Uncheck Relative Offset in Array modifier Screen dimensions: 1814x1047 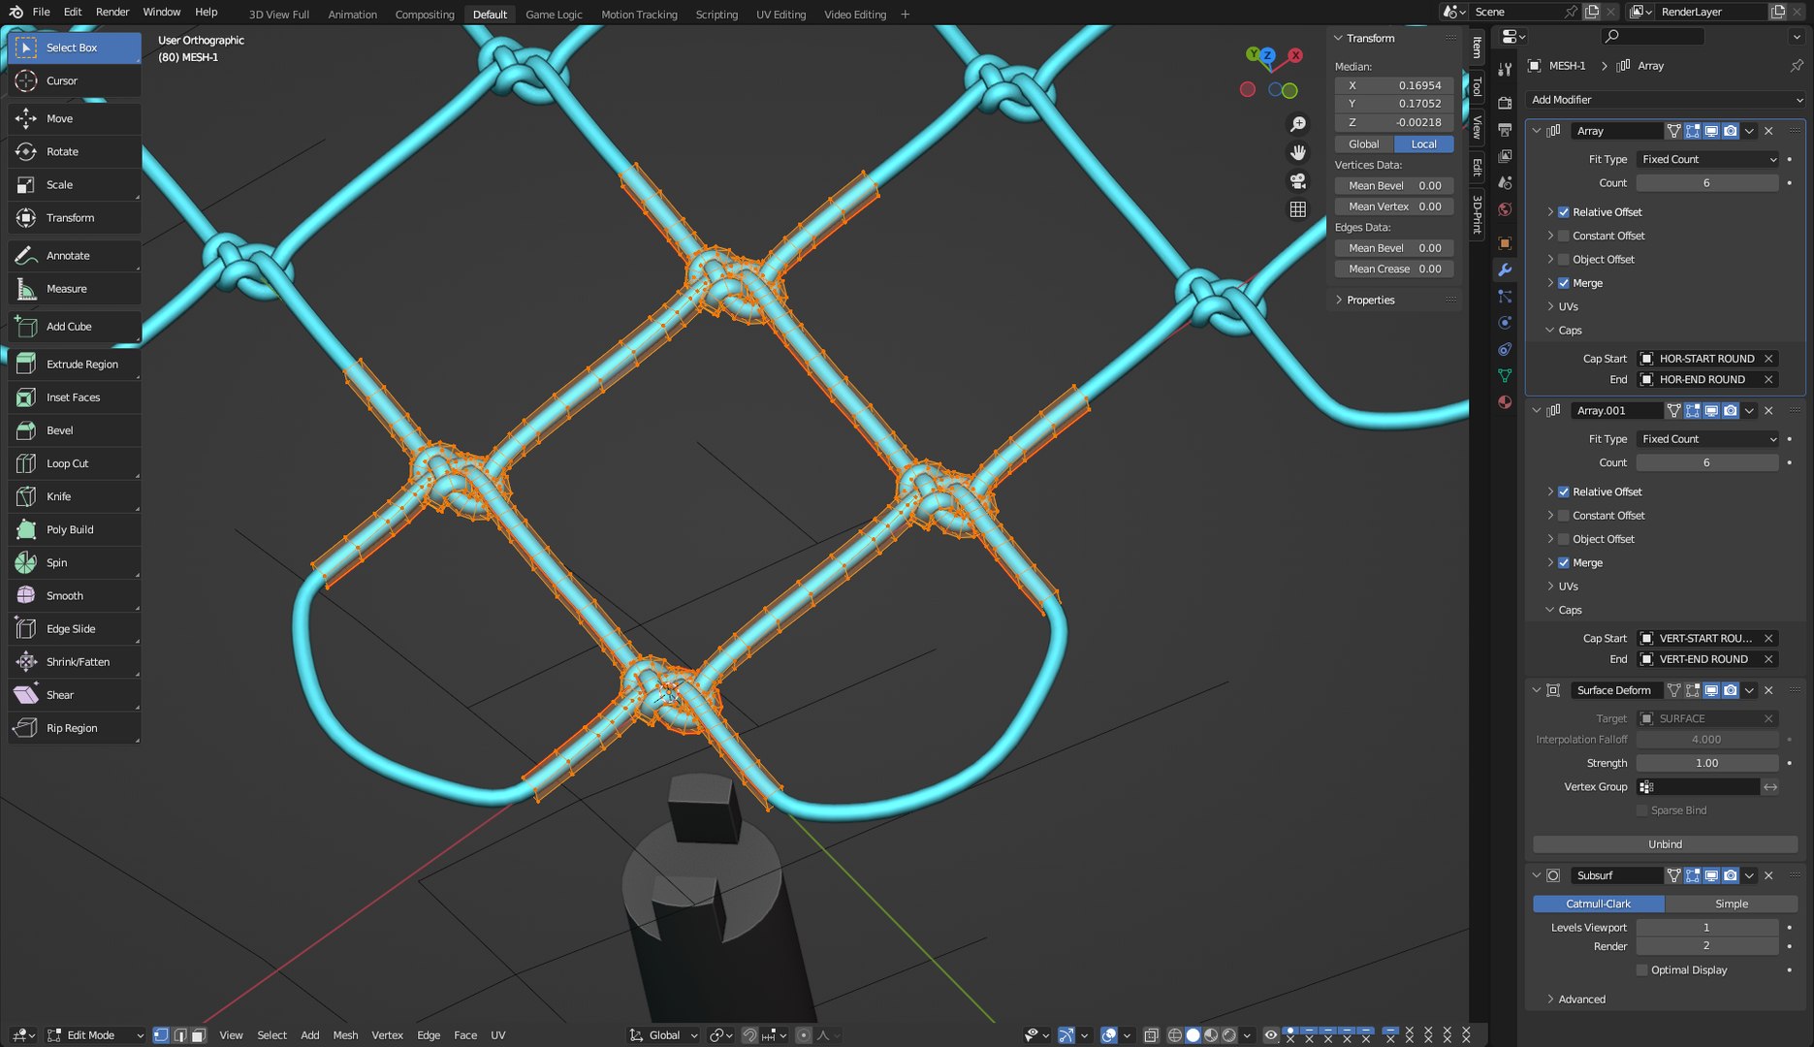tap(1563, 212)
